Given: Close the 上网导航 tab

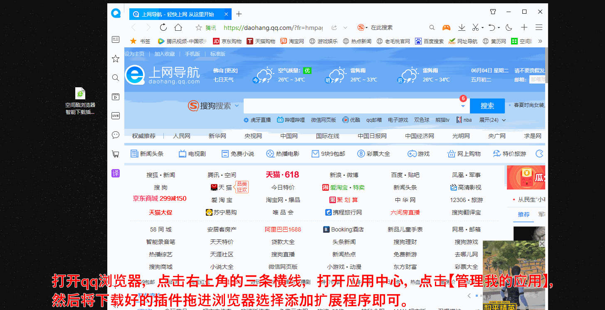Looking at the screenshot, I should click(x=226, y=14).
